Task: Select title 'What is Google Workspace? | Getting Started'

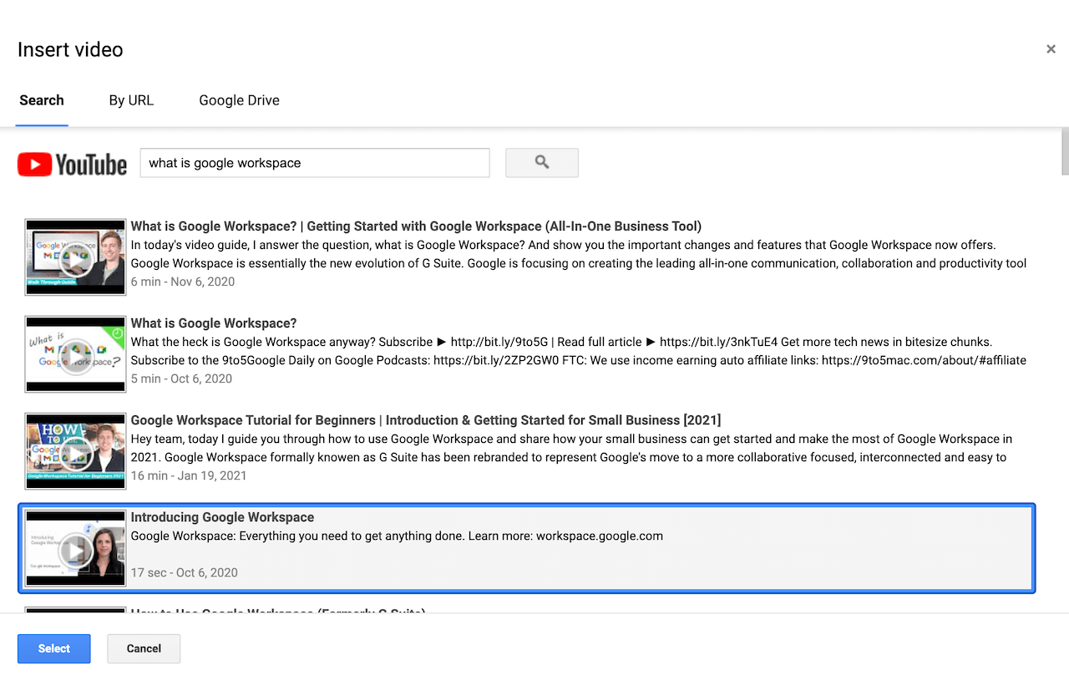Action: click(x=416, y=226)
